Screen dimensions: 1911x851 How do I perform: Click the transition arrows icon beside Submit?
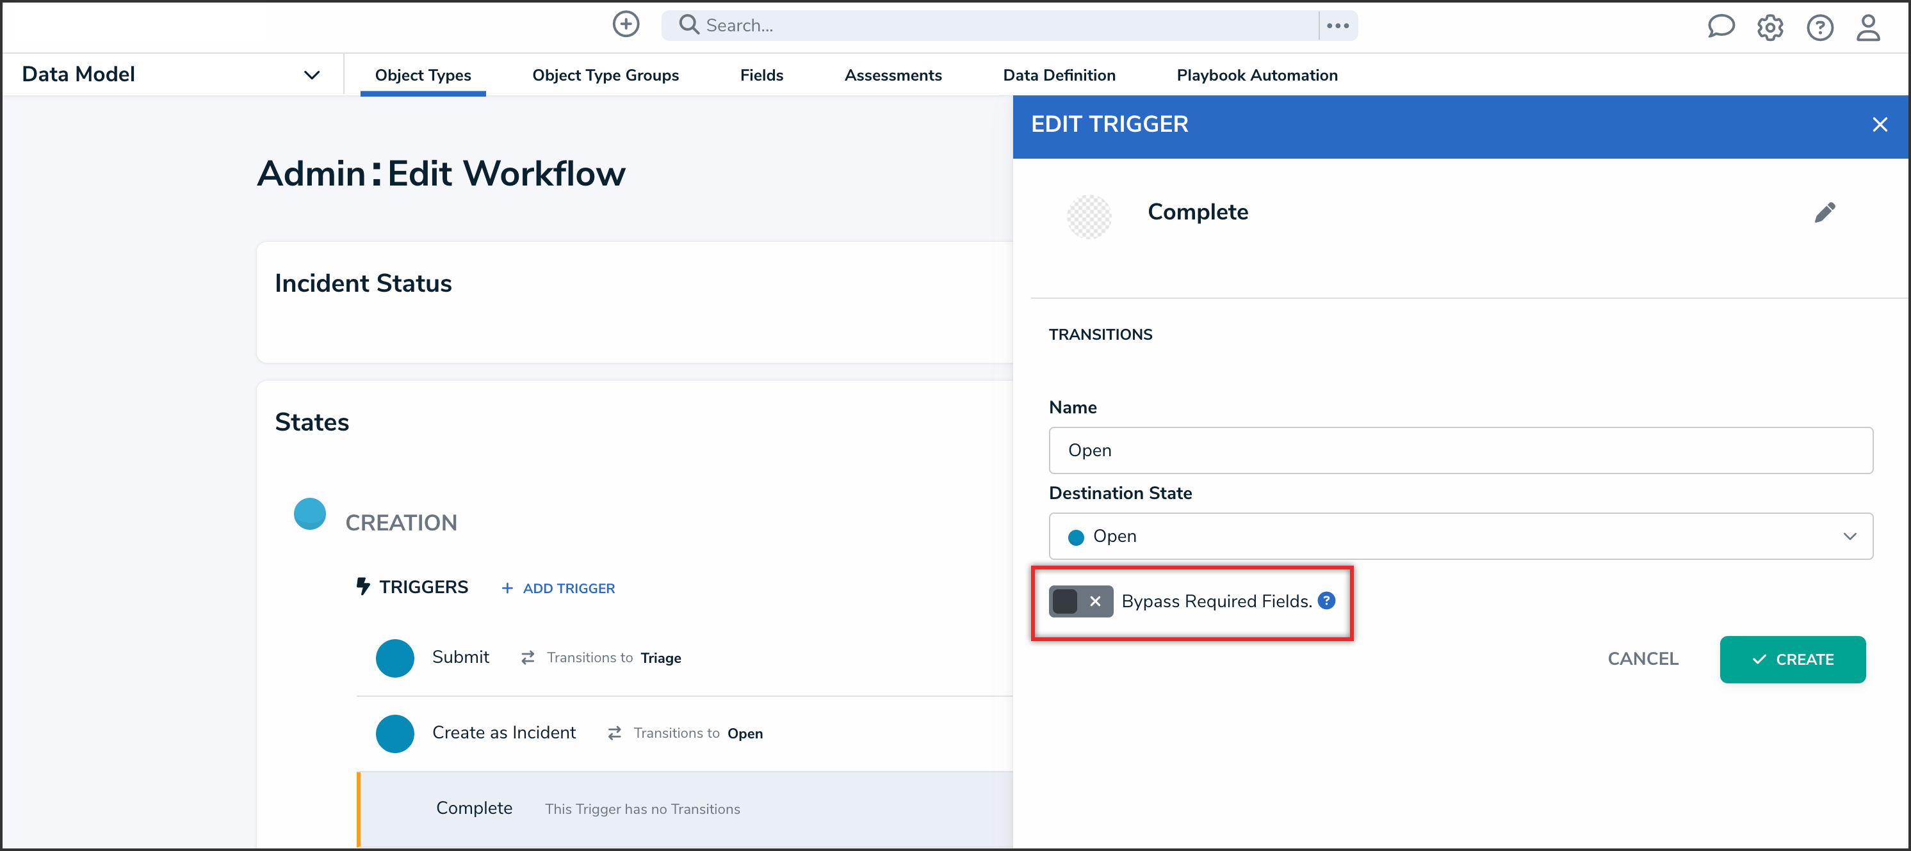click(x=528, y=658)
